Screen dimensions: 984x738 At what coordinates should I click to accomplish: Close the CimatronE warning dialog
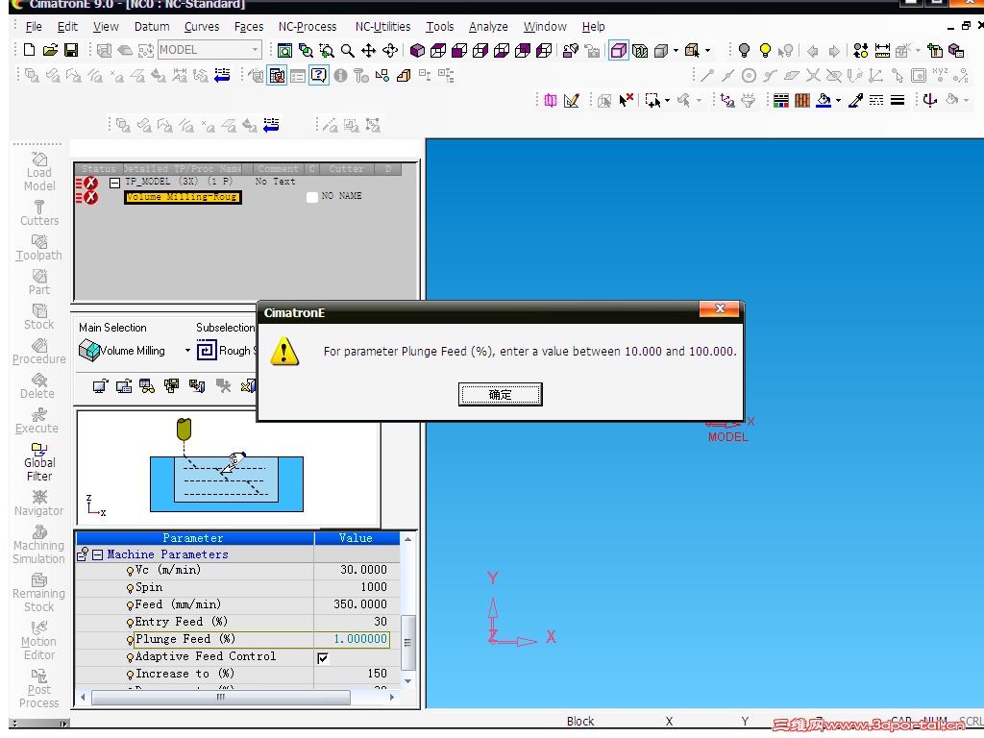click(x=720, y=308)
